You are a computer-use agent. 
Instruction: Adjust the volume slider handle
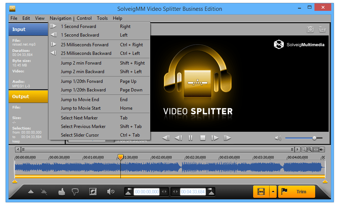314,138
